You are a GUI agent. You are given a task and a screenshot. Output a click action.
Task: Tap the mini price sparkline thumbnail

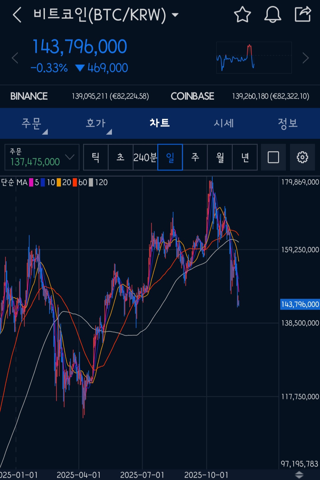coord(254,58)
